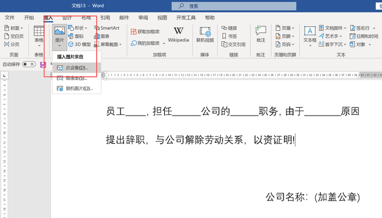Image resolution: width=382 pixels, height=218 pixels.
Task: Click the 3D 模型 icon
Action: 70,44
